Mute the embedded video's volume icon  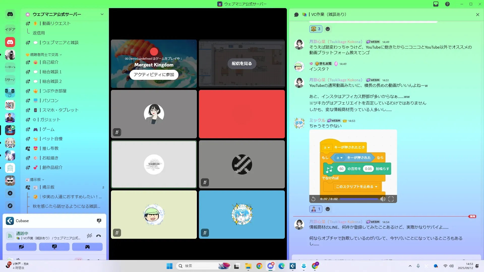click(x=383, y=199)
